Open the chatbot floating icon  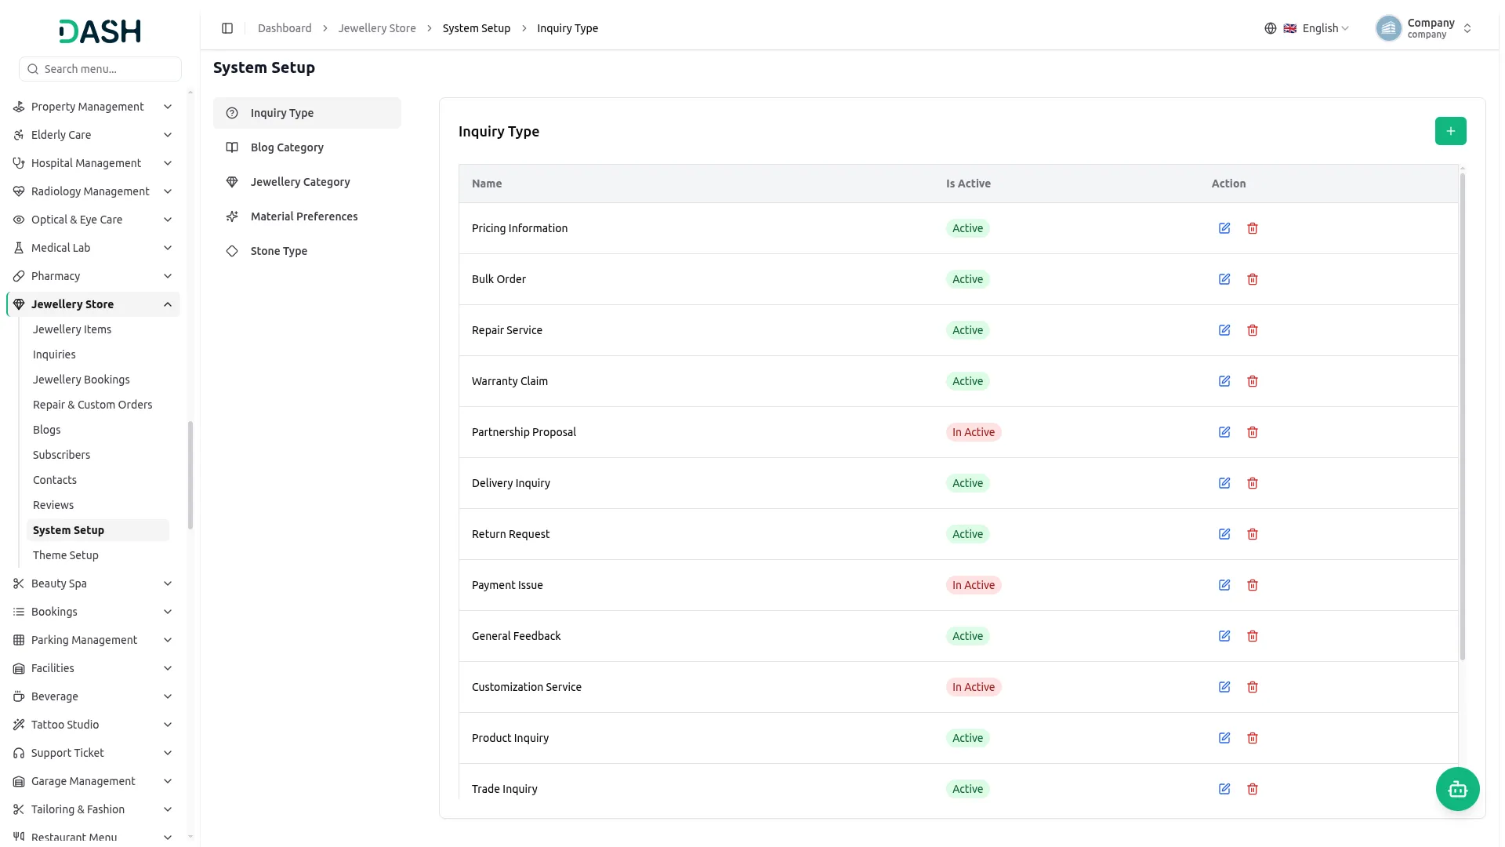(x=1457, y=789)
